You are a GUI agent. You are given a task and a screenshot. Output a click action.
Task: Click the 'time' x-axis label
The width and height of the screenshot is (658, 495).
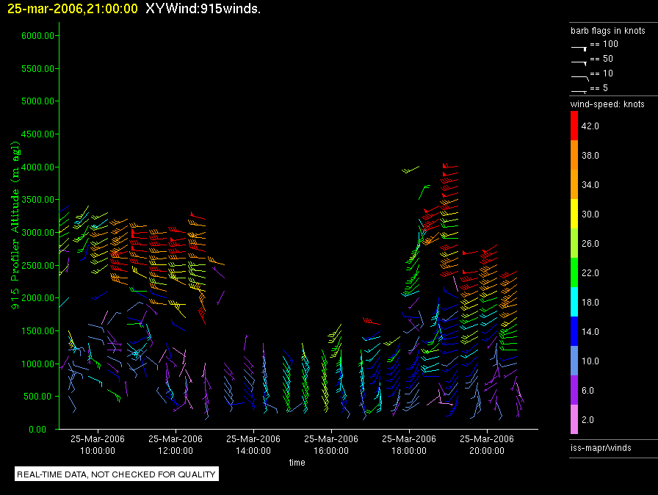click(x=297, y=462)
